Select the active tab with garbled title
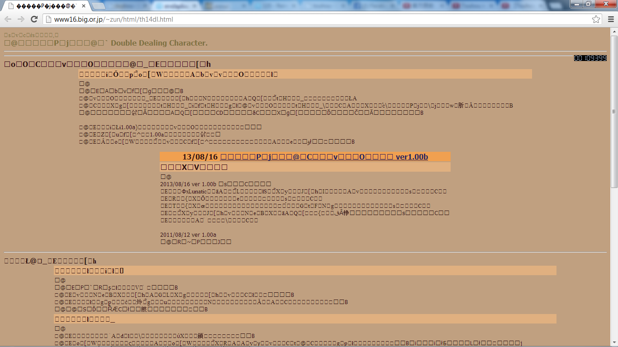The height and width of the screenshot is (347, 618). click(x=45, y=6)
